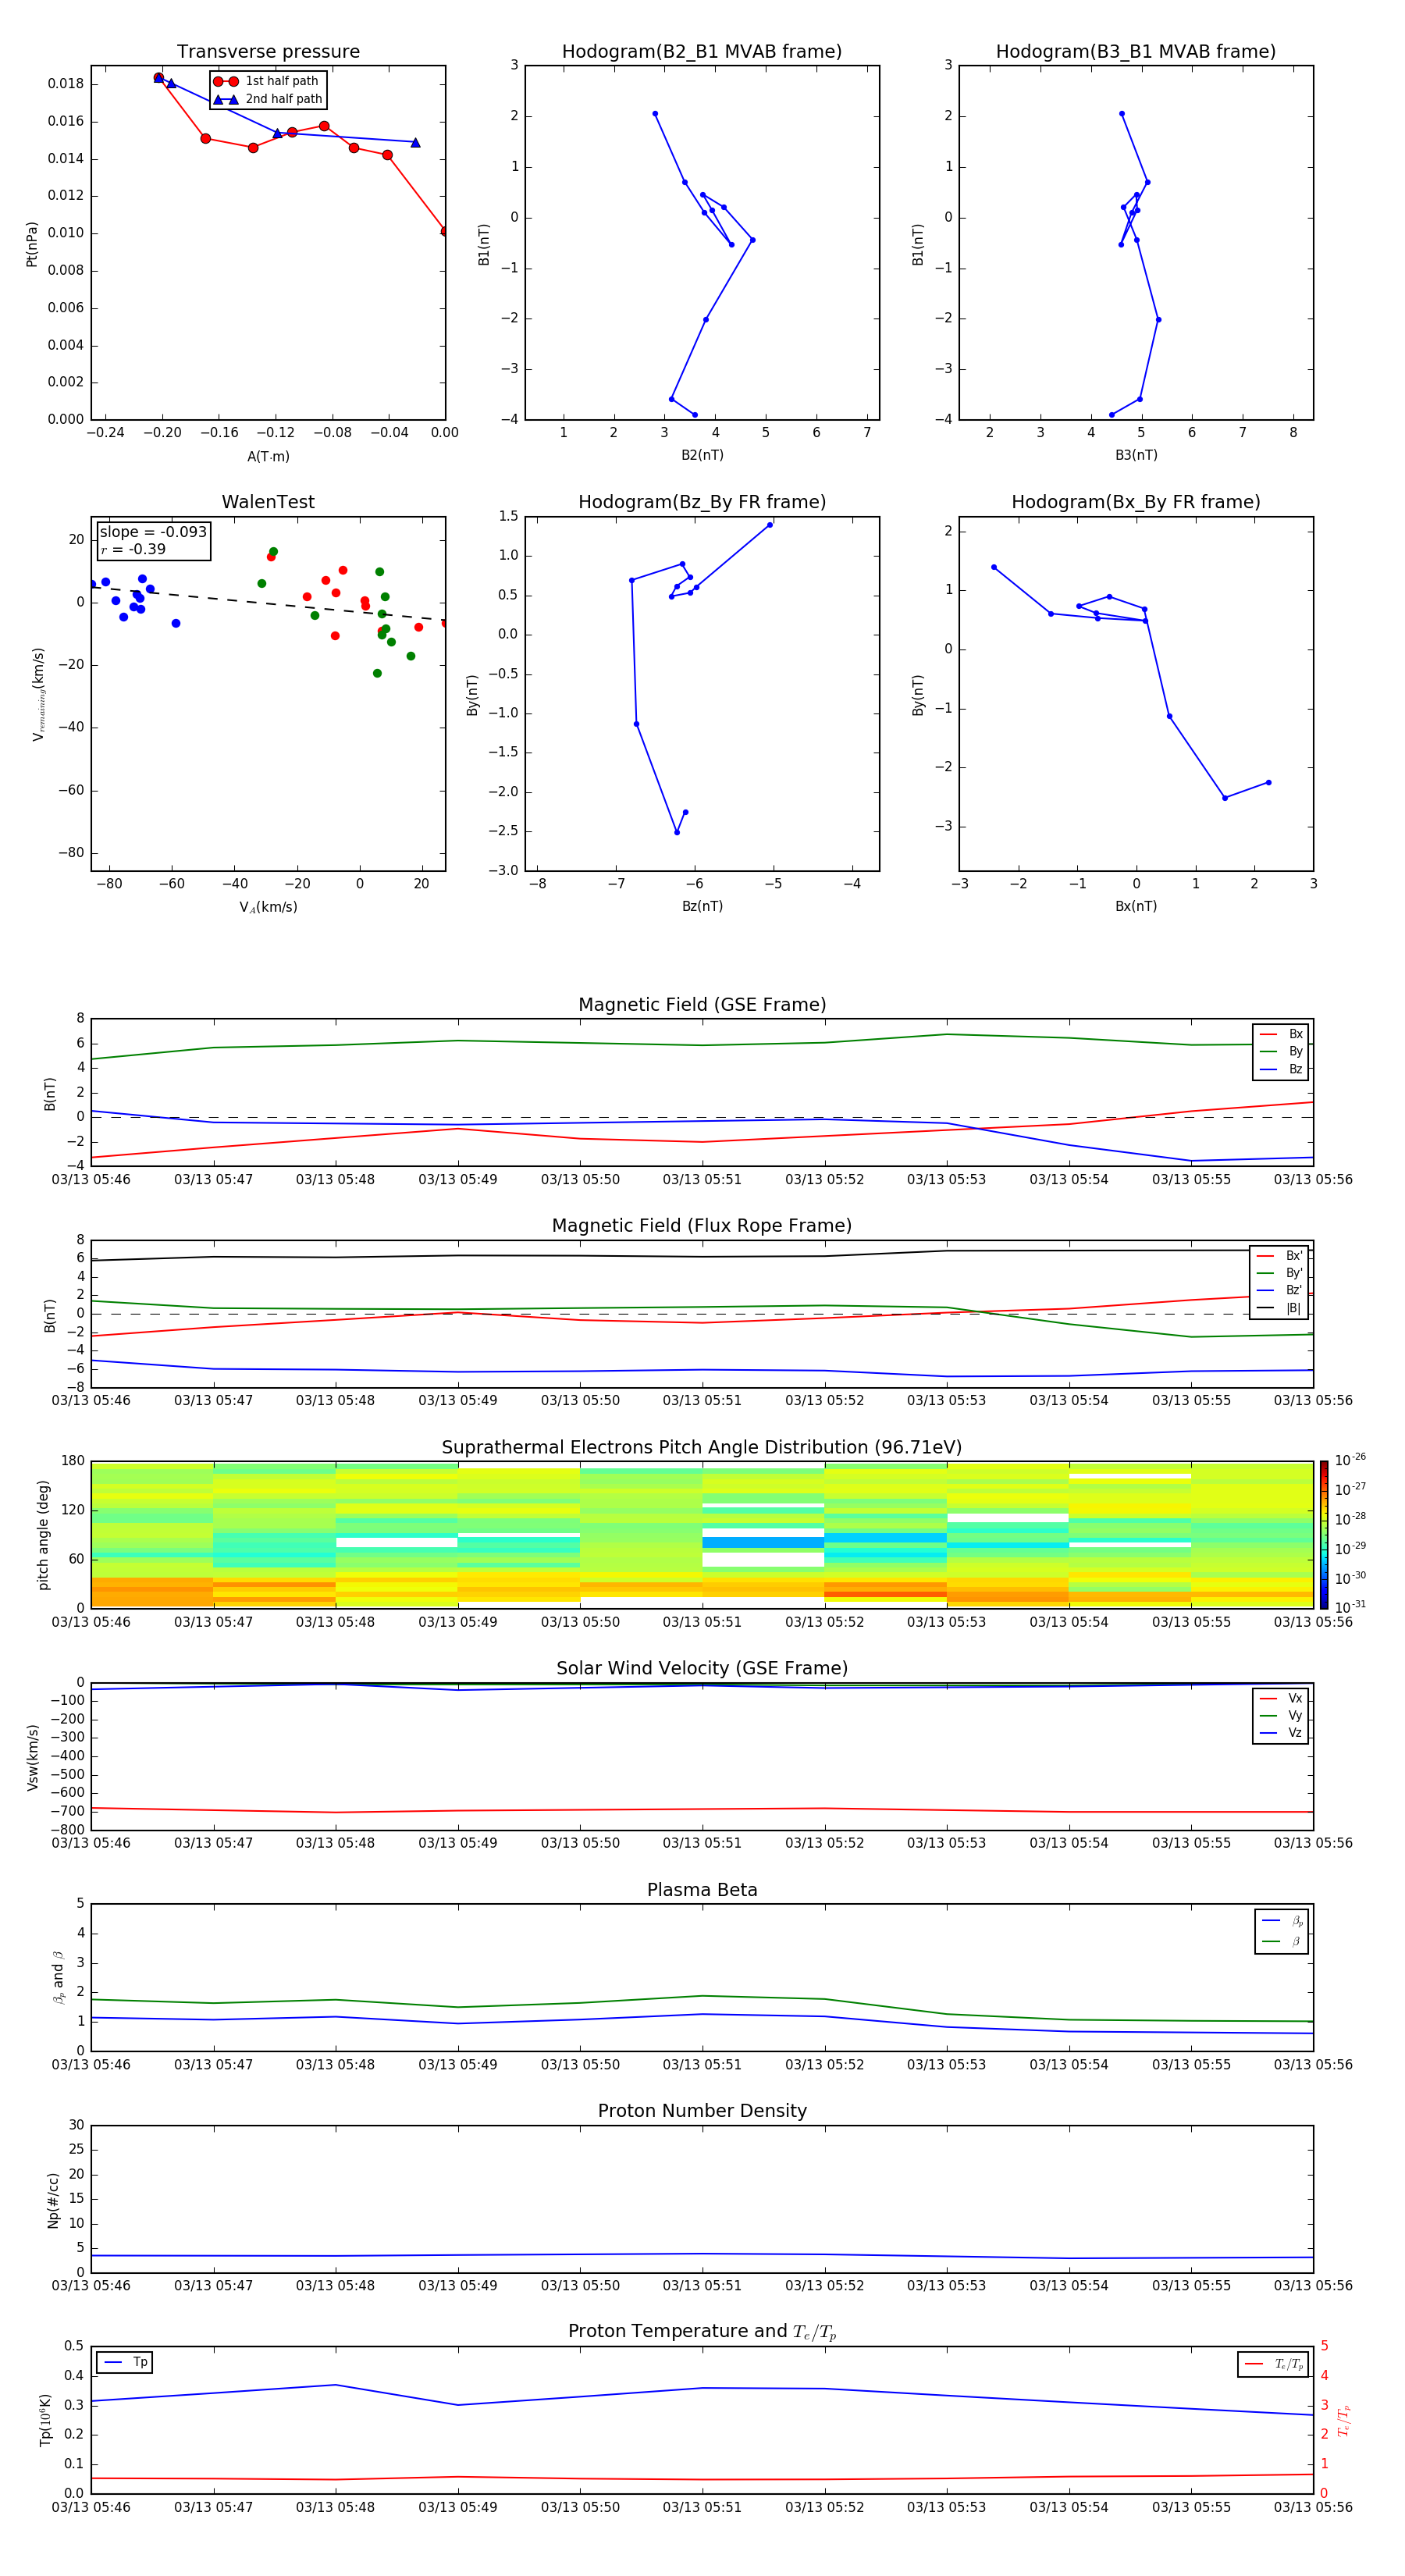The width and height of the screenshot is (1405, 2576).
Task: Click the 'Bx(nT)' x-axis label
Action: (1136, 906)
